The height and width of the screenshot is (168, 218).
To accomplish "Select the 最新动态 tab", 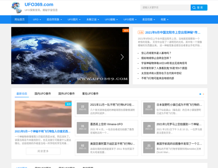I will pyautogui.click(x=22, y=94).
